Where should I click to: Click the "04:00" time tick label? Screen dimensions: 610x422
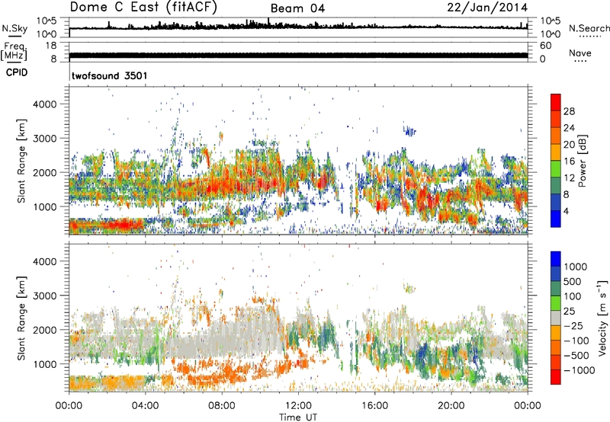(x=145, y=406)
